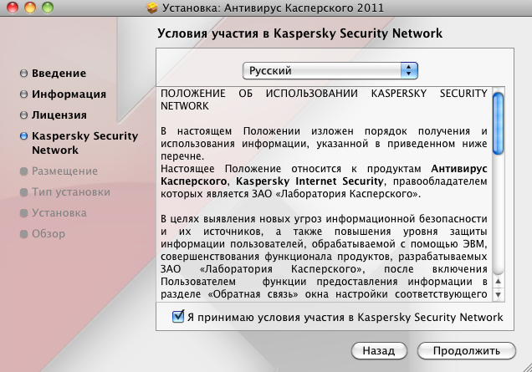Click the Обзор step bullet
Viewport: 532px width, 372px height.
[23, 234]
